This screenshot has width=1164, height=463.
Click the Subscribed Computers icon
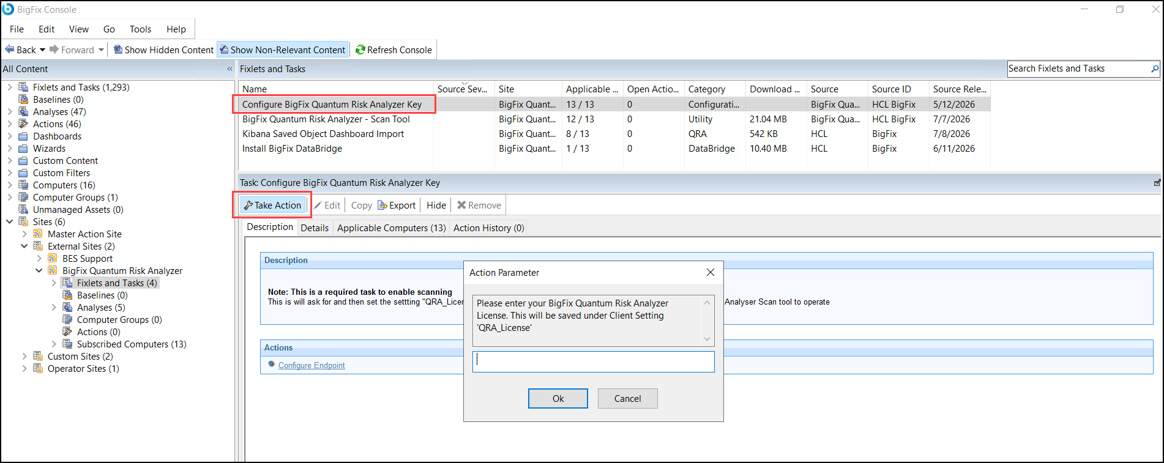click(x=67, y=344)
